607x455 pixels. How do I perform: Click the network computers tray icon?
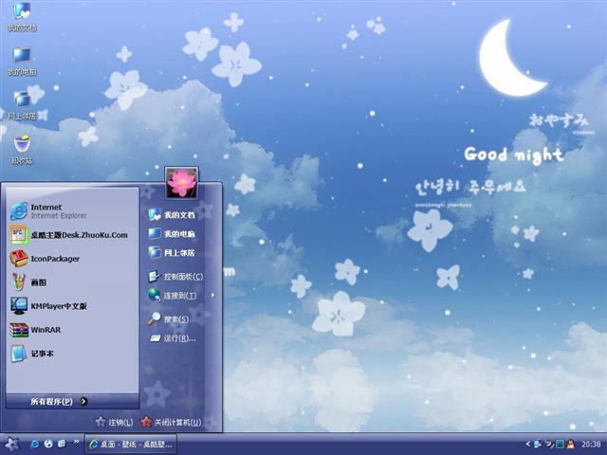(x=538, y=445)
